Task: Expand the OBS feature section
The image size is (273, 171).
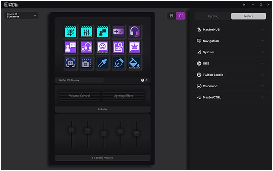Action: (230, 64)
